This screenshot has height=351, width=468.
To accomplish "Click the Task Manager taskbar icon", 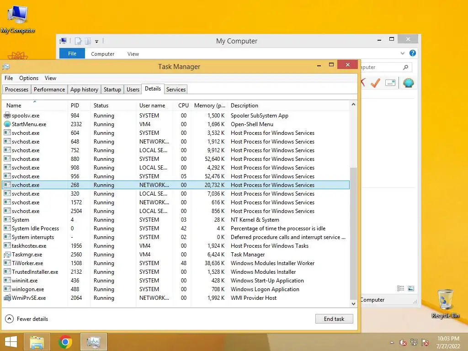I will (93, 342).
